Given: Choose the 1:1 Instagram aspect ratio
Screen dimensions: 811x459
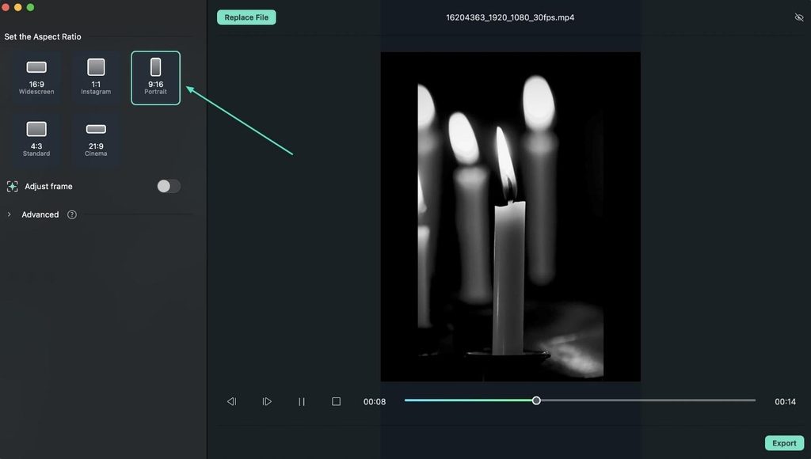Looking at the screenshot, I should pos(96,78).
